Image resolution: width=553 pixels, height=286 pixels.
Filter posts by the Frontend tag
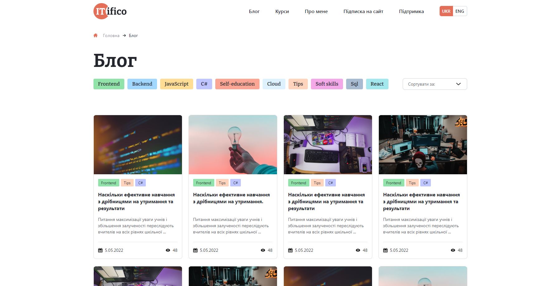pyautogui.click(x=109, y=84)
